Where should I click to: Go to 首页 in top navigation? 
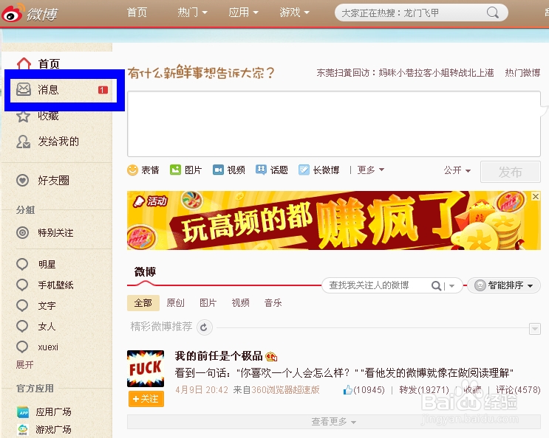click(x=137, y=13)
